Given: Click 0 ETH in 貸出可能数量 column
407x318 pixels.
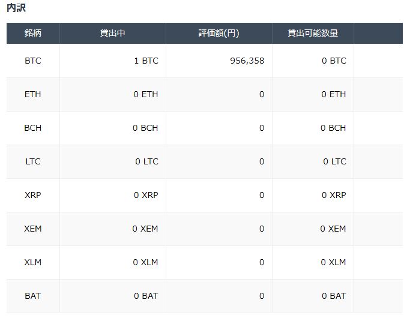Looking at the screenshot, I should [x=334, y=94].
